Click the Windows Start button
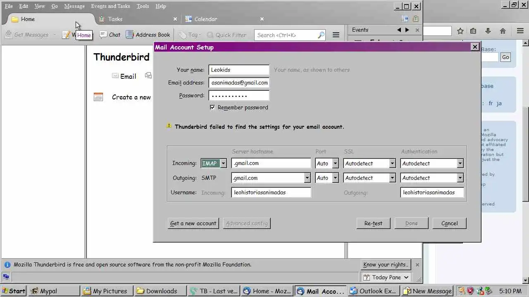 13,291
